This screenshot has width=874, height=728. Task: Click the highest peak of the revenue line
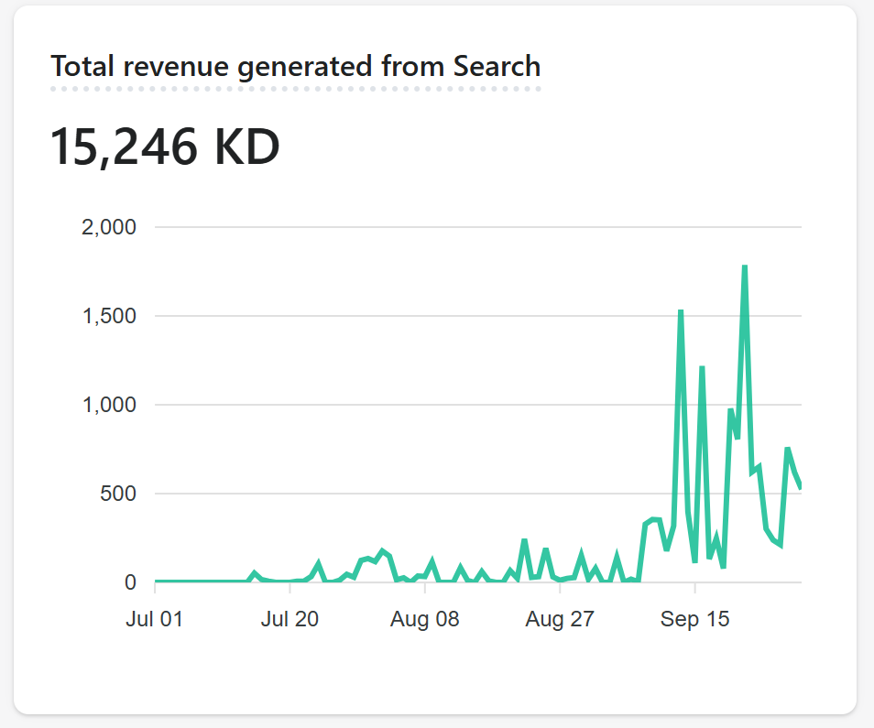click(x=745, y=266)
